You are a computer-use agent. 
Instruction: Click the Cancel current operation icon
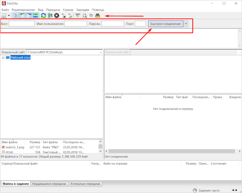(x=57, y=16)
